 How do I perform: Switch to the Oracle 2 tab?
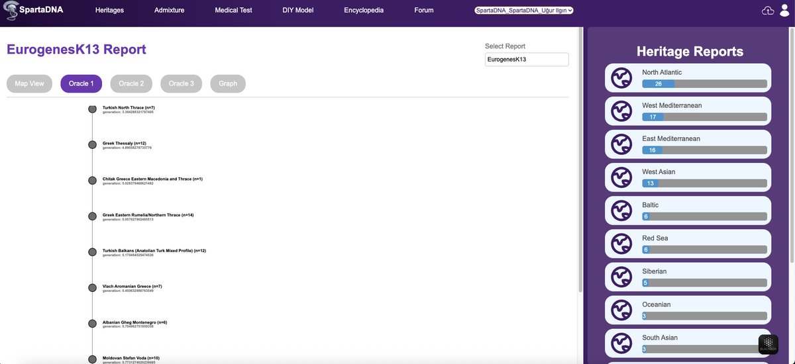point(131,83)
